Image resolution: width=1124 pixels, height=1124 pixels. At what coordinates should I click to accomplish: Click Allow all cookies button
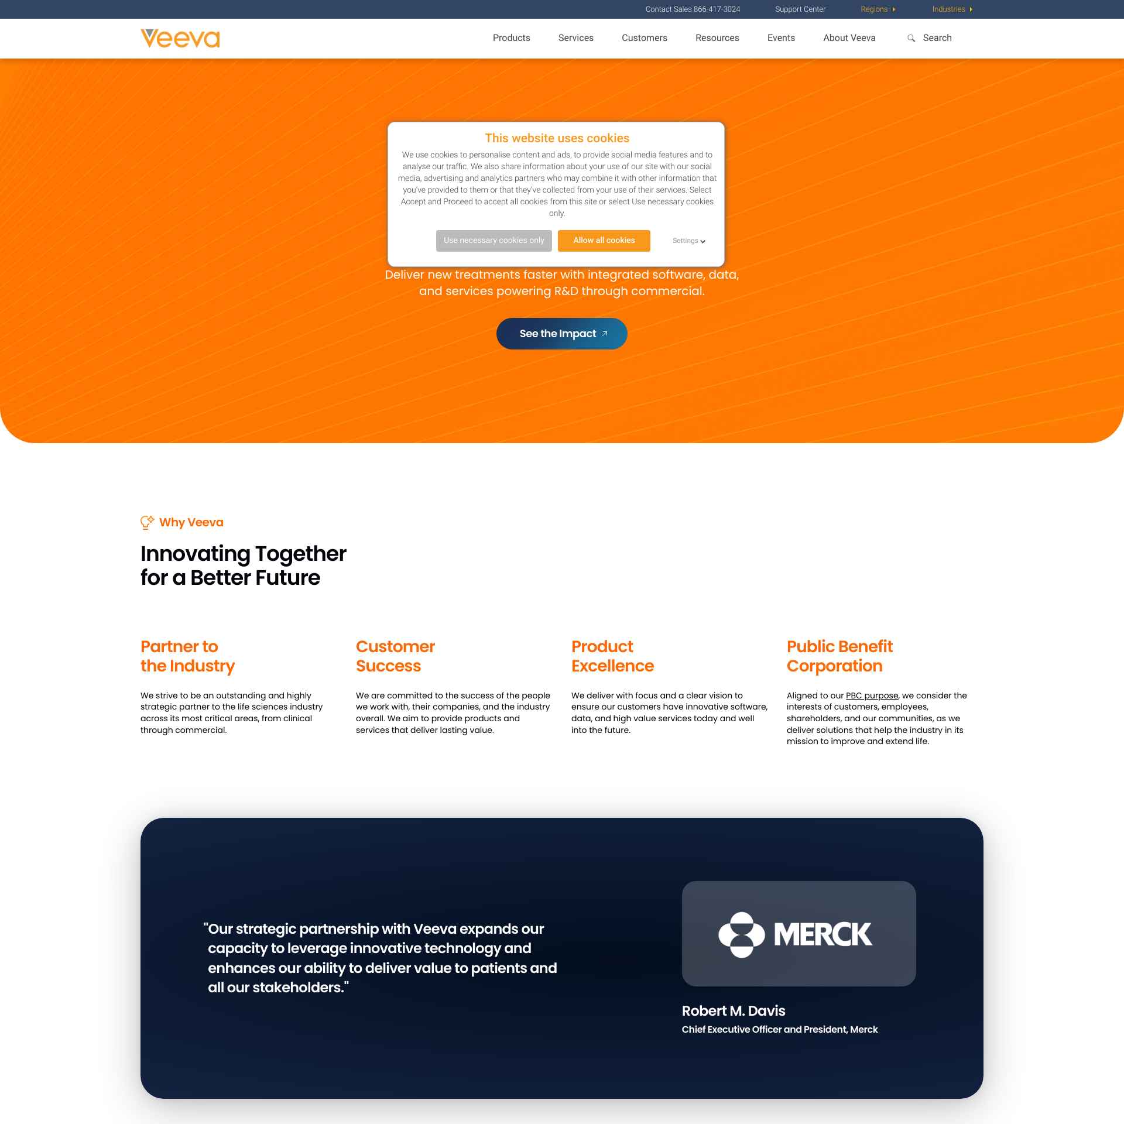(603, 241)
